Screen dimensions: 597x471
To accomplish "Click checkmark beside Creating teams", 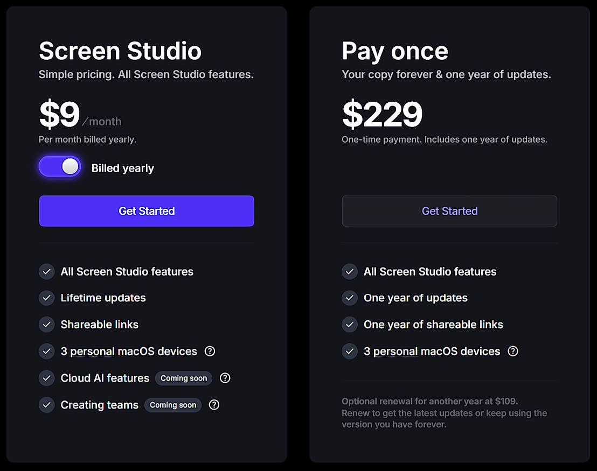I will 47,405.
